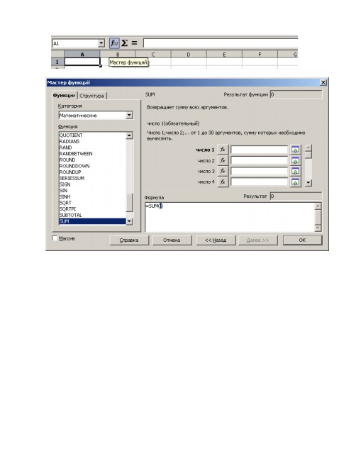The image size is (356, 461).
Task: Select SUBTOTAL in function list
Action: click(92, 215)
